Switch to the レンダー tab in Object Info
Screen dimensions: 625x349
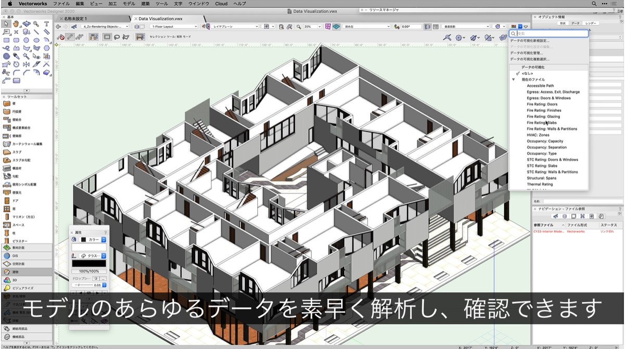click(x=591, y=23)
